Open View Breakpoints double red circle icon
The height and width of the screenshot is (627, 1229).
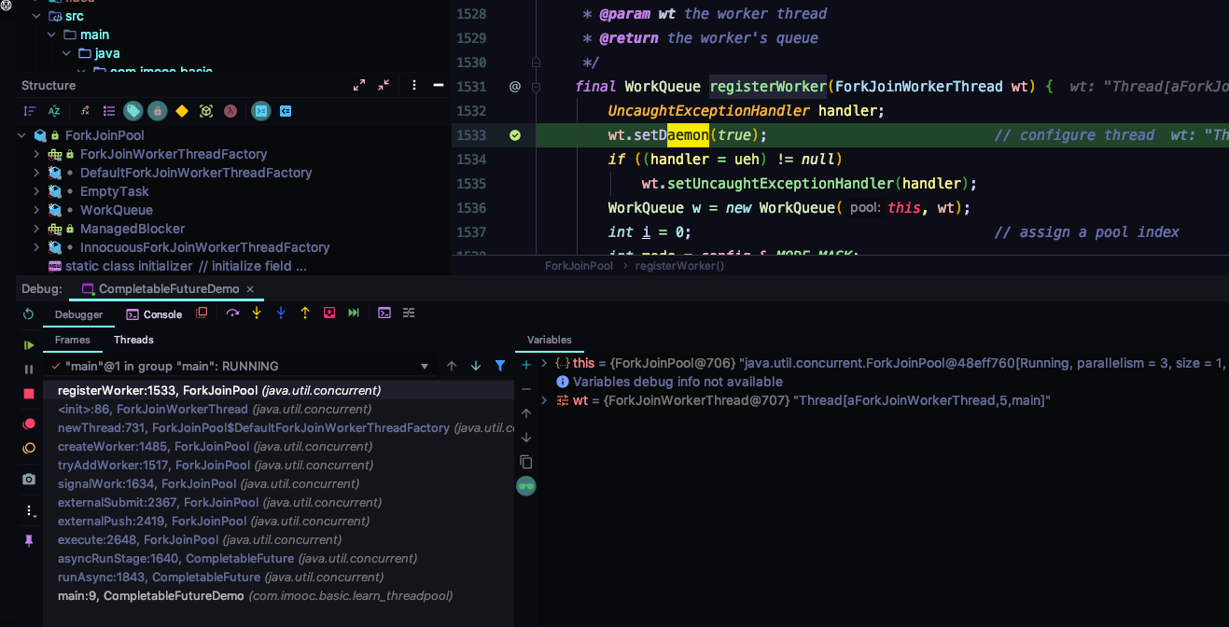click(29, 424)
